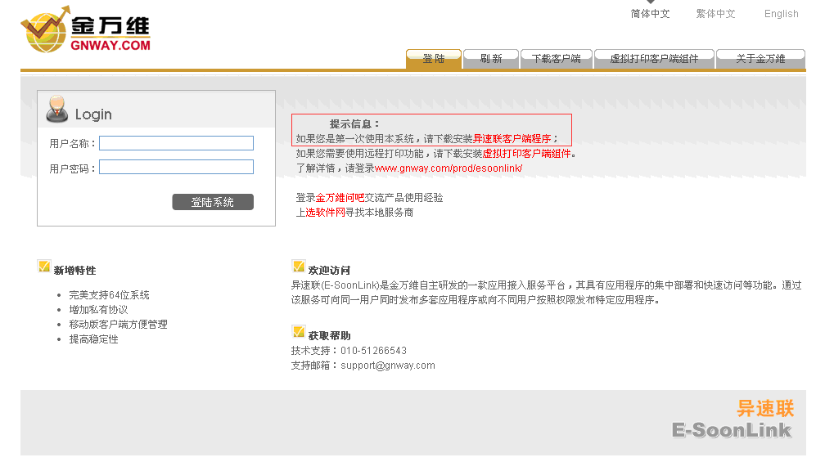This screenshot has height=462, width=816.
Task: Visit www.gnway.com/prod/esoonlink/ link
Action: point(448,168)
